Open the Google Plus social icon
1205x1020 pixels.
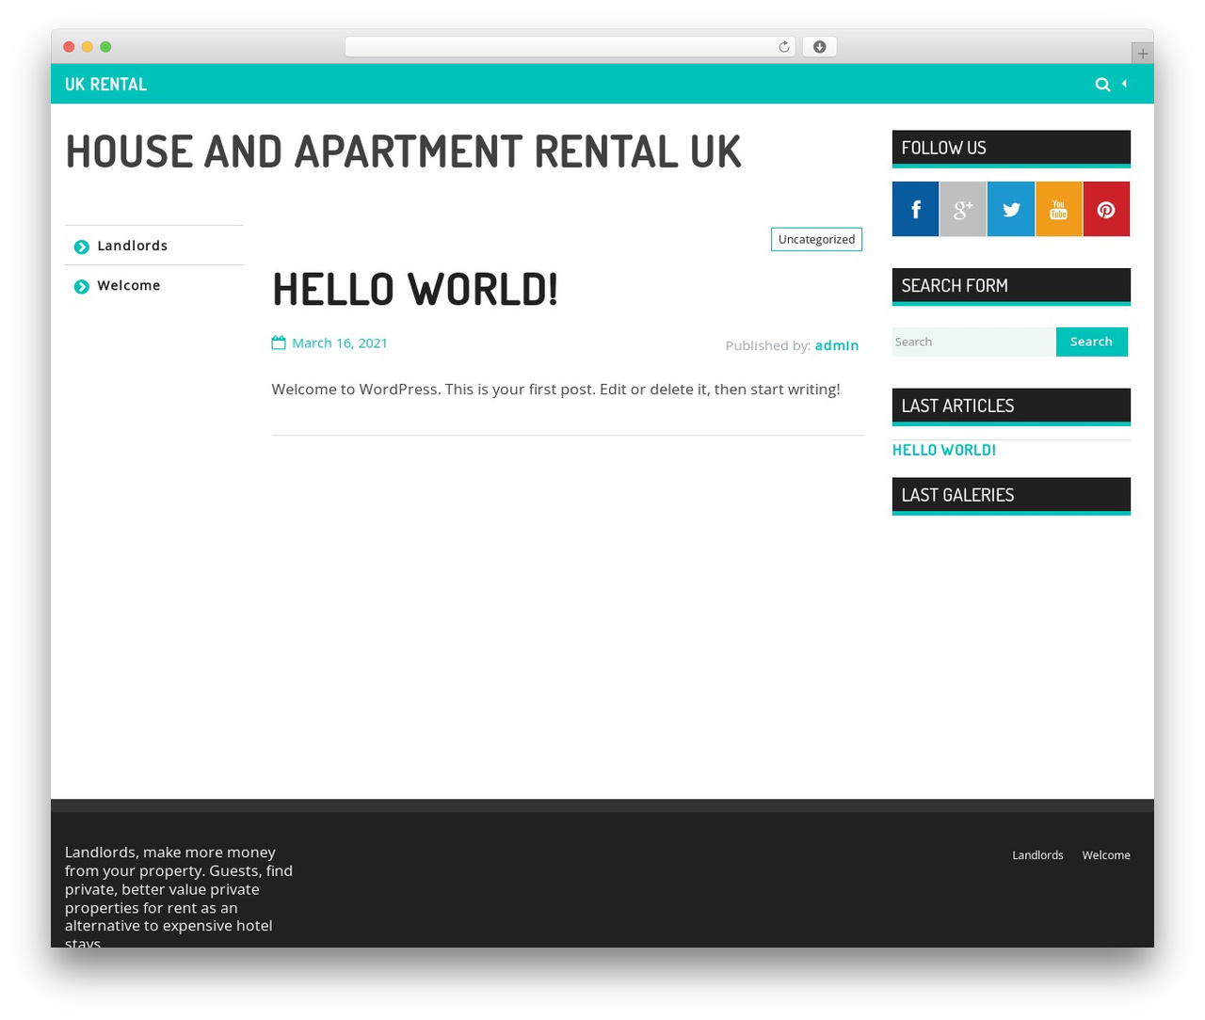tap(963, 209)
